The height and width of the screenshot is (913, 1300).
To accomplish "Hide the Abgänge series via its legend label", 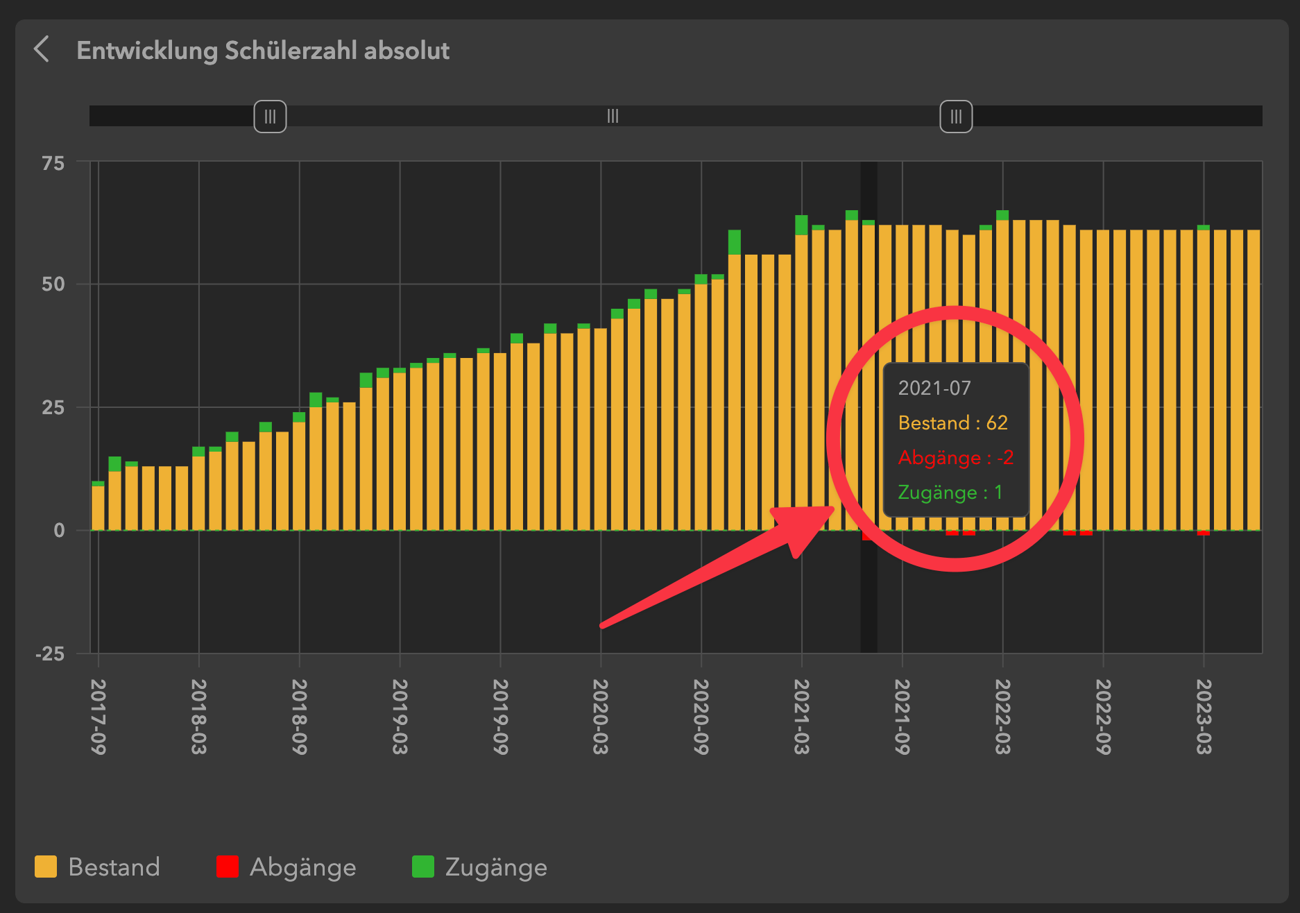I will (x=302, y=867).
